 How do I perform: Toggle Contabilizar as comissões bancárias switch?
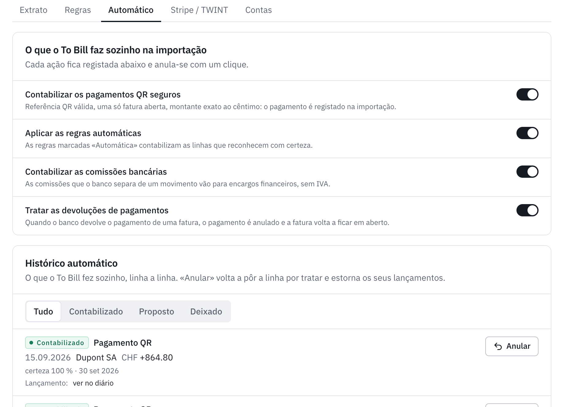click(x=527, y=172)
